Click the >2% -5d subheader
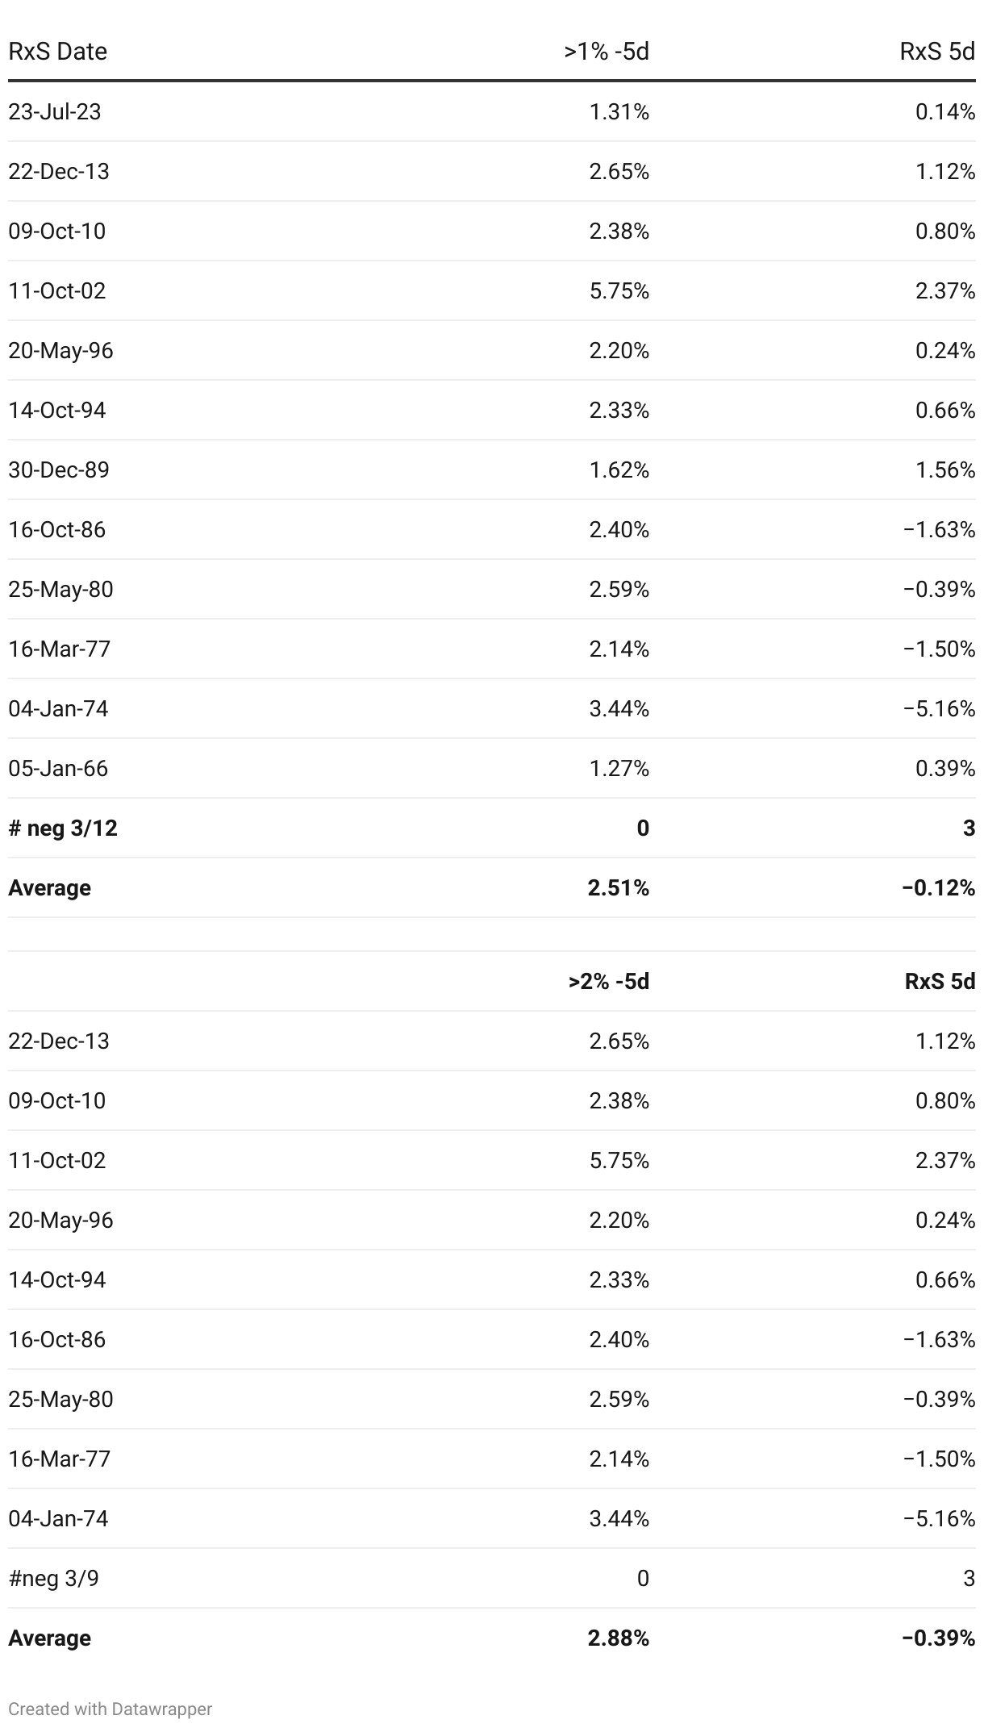 (x=609, y=981)
